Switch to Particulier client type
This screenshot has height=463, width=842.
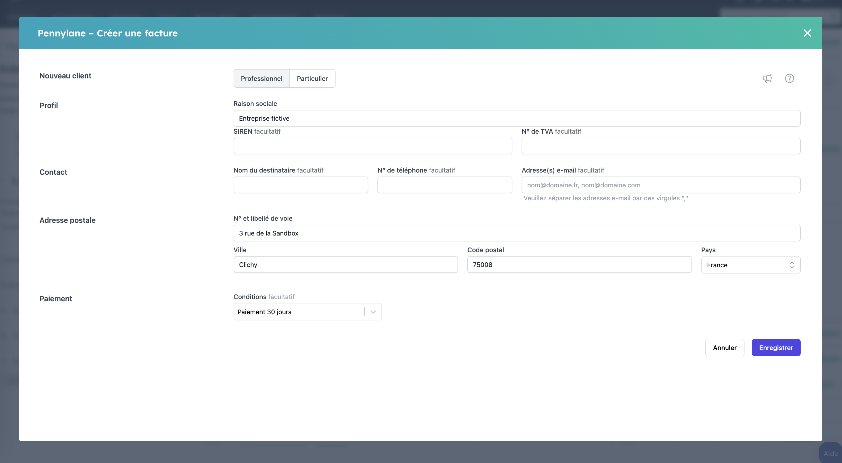point(312,78)
